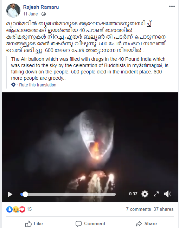The width and height of the screenshot is (179, 228).
Task: Like the post with thumbs-up button
Action: click(x=34, y=224)
